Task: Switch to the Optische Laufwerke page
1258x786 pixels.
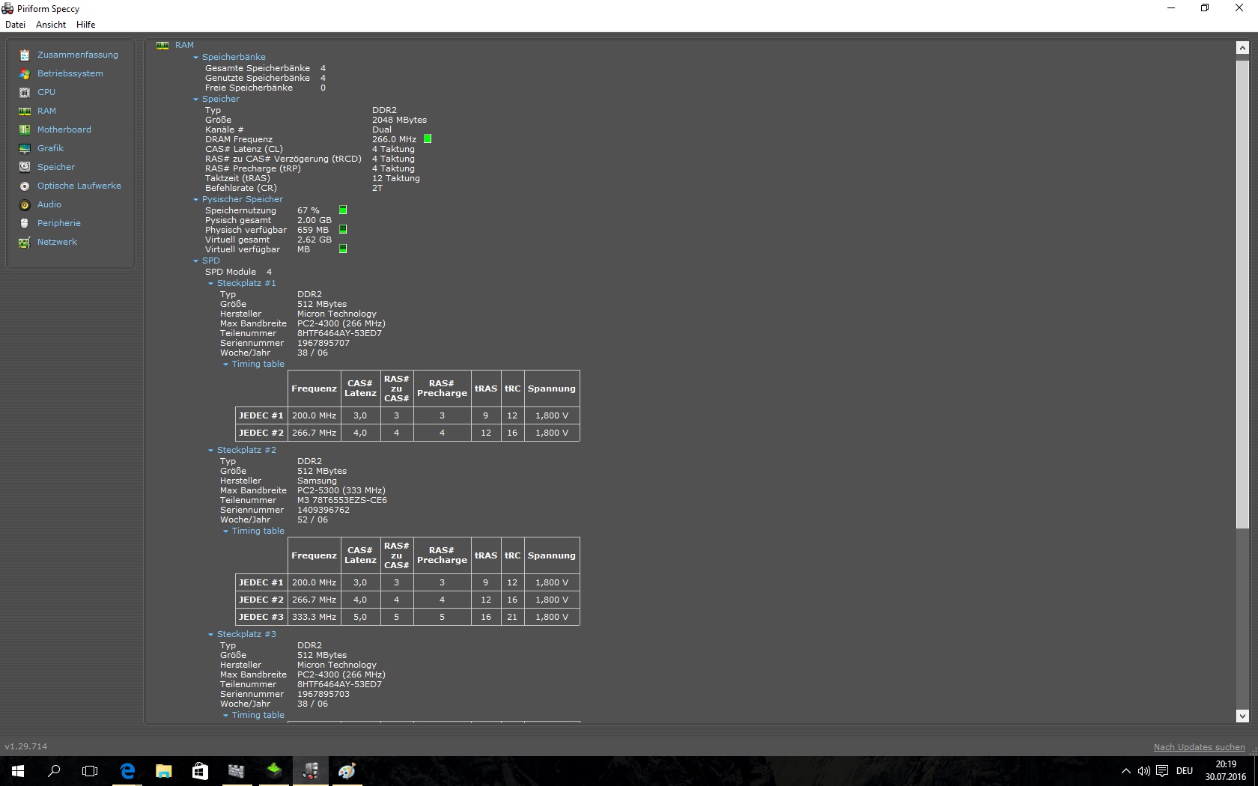Action: (79, 186)
